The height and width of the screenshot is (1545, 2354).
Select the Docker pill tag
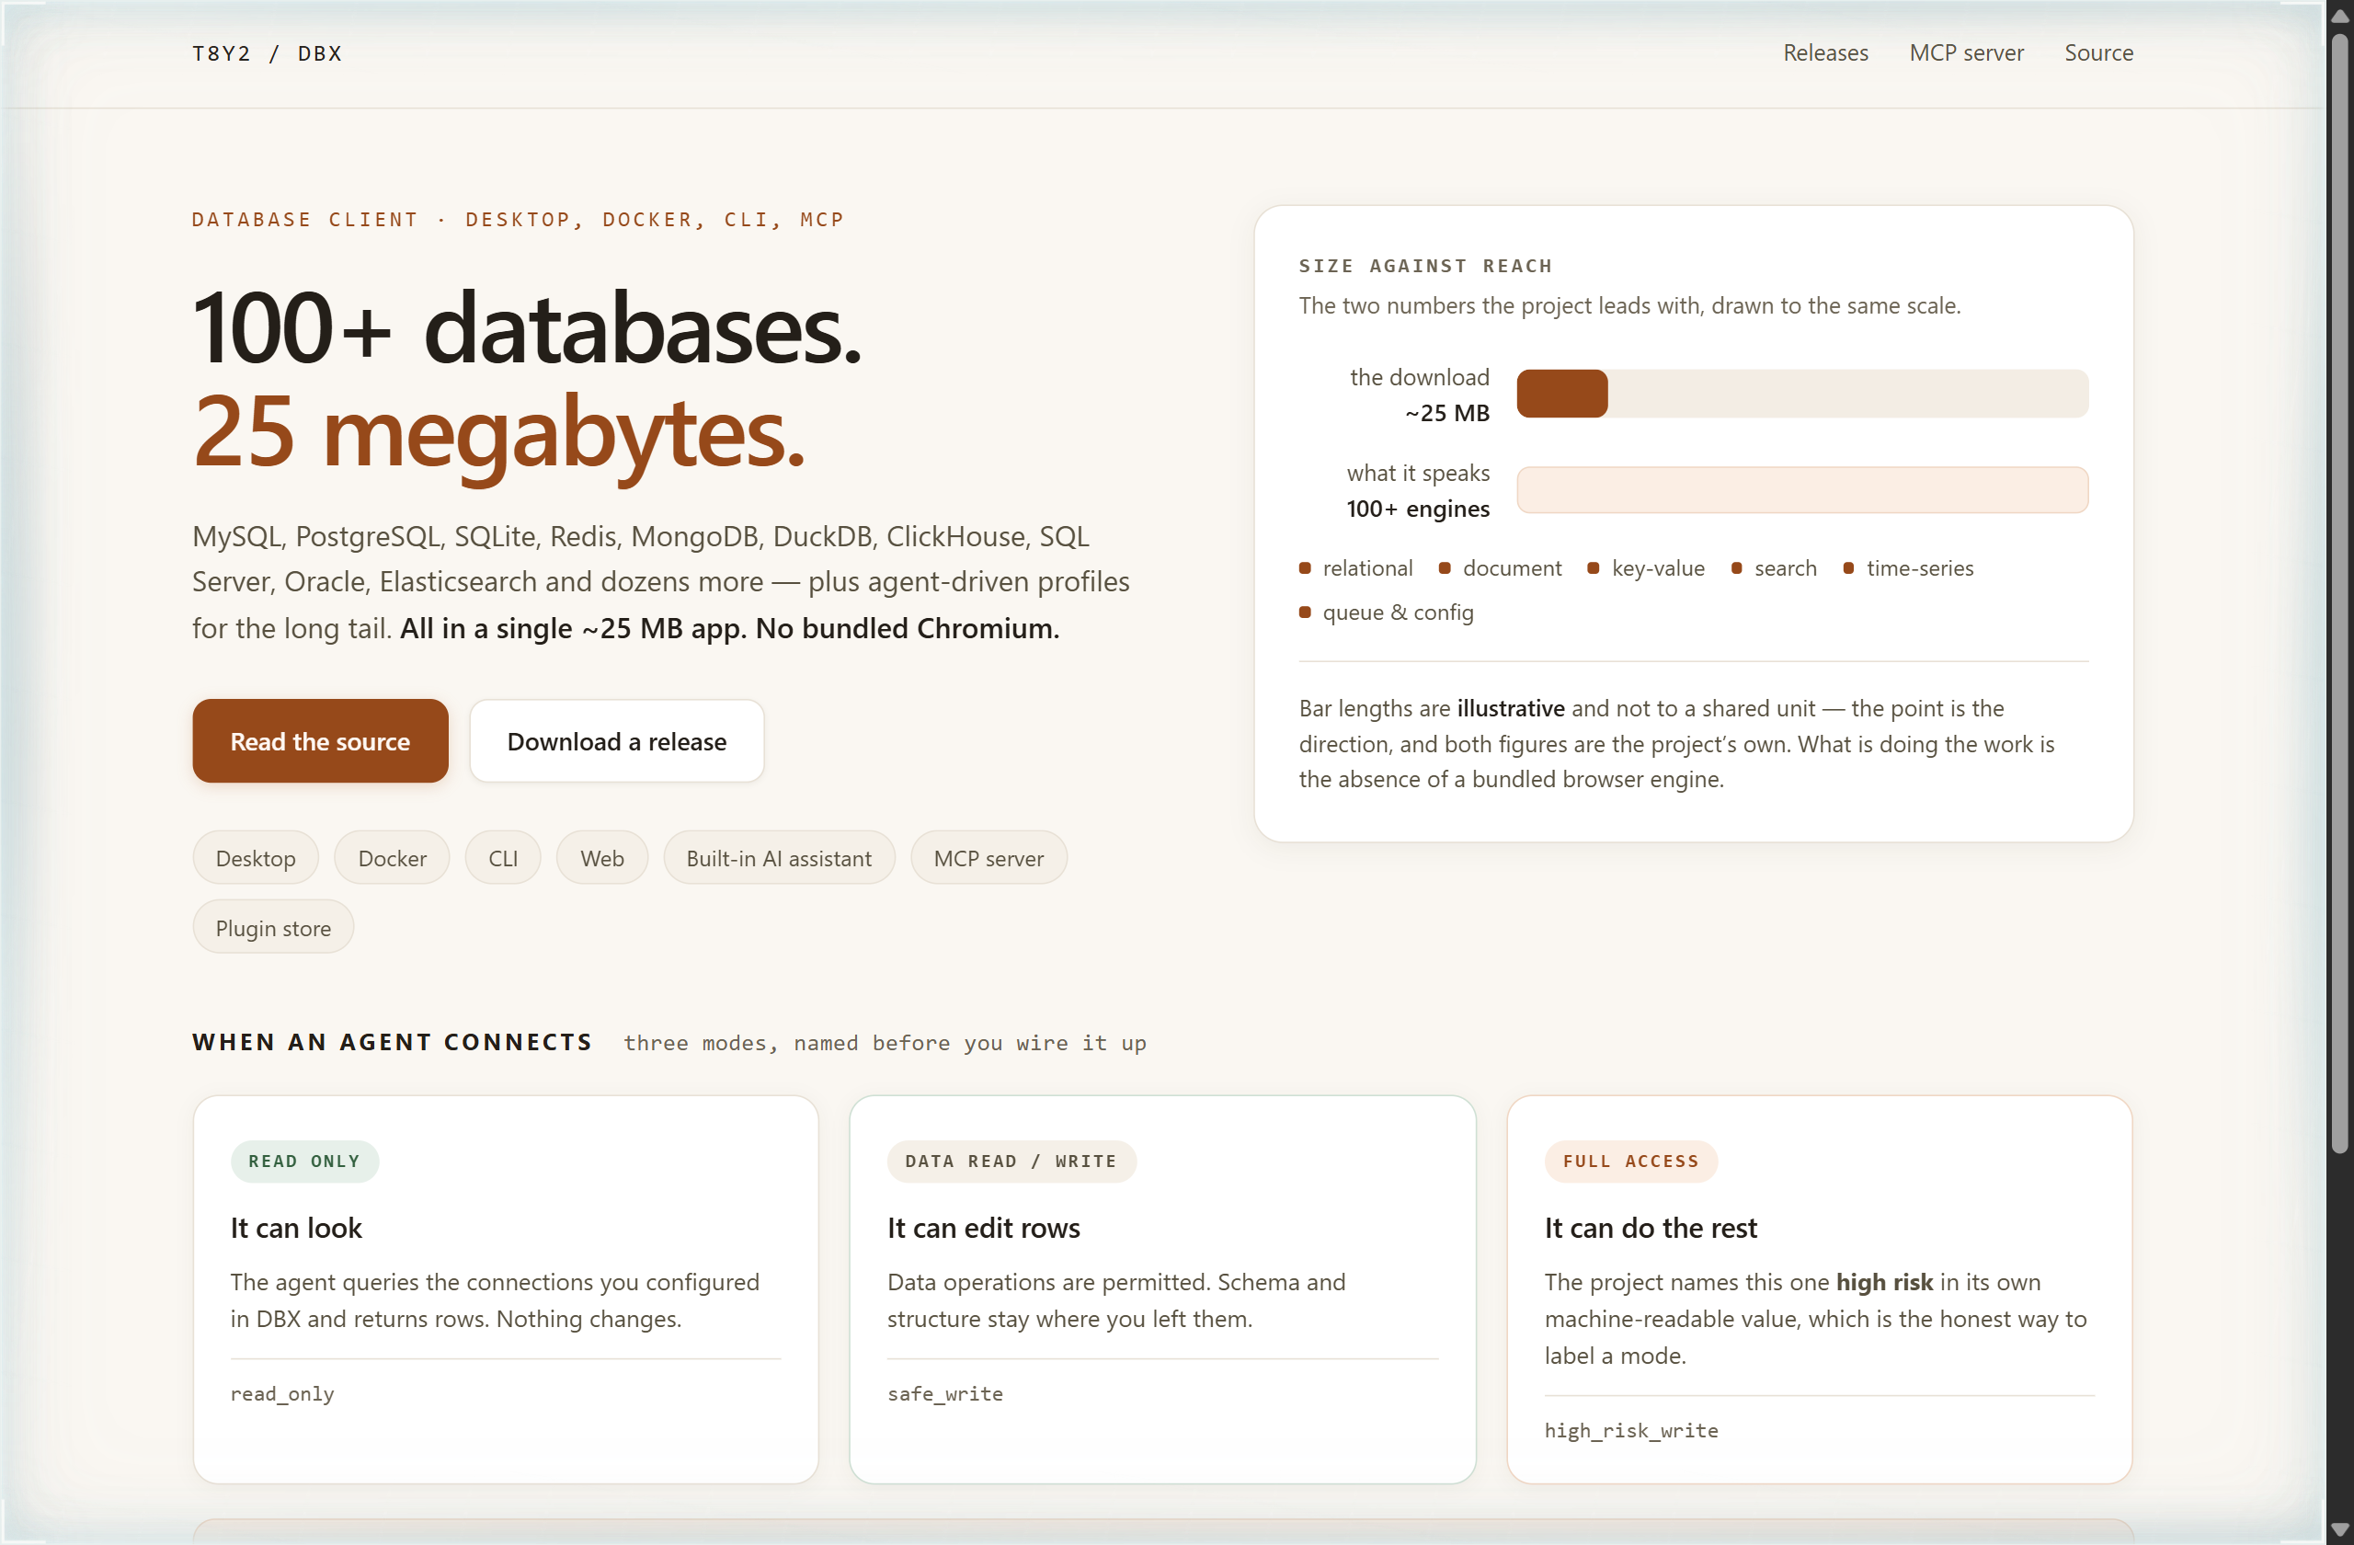392,857
